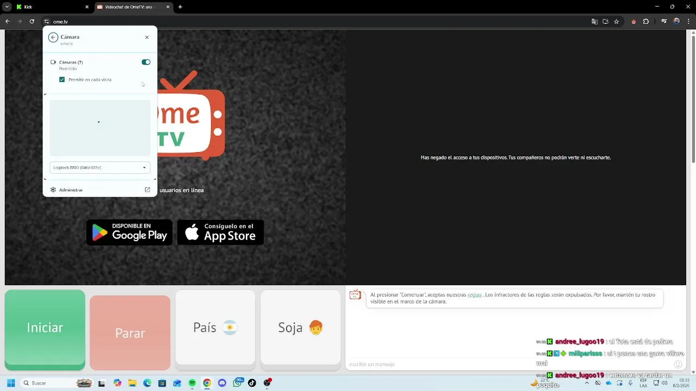Open File Explorer from the taskbar

(132, 383)
